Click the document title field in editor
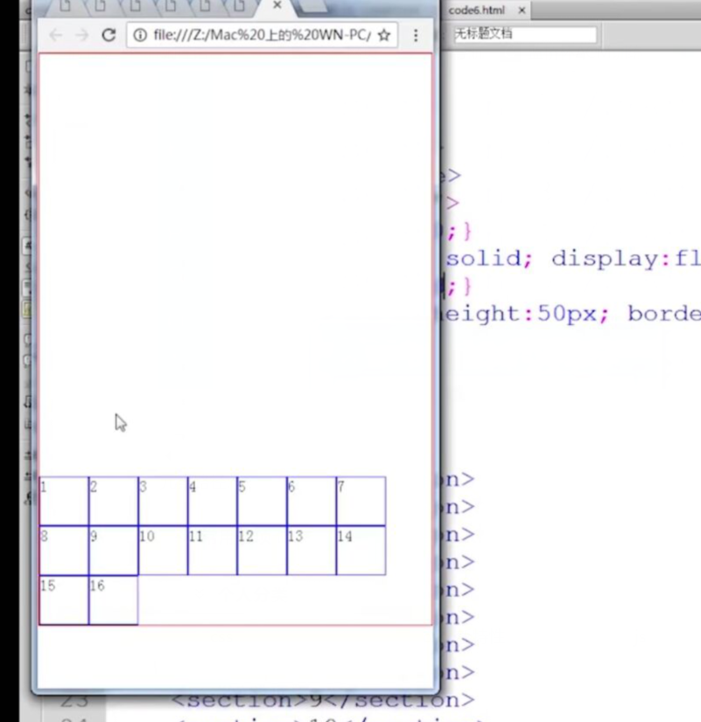Viewport: 701px width, 722px height. [524, 34]
